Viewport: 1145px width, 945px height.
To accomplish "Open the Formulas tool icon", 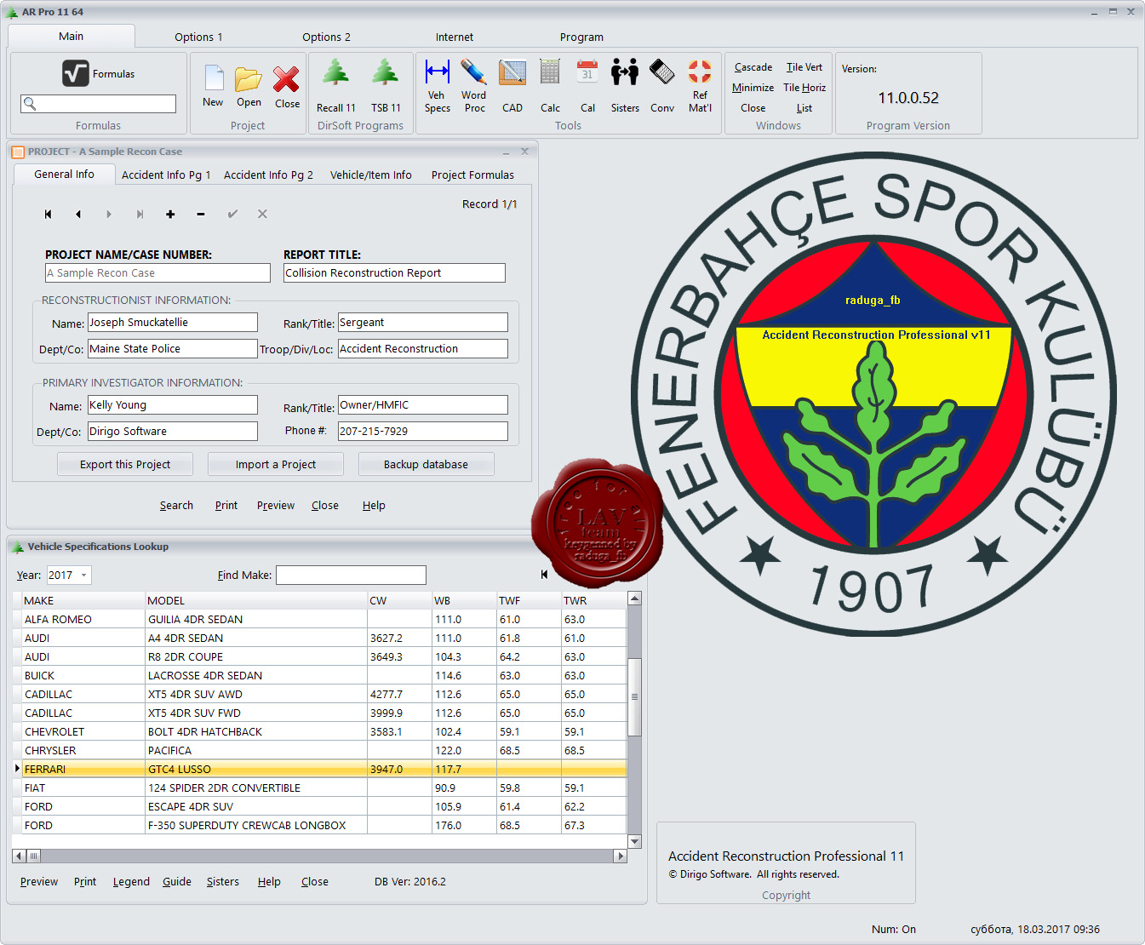I will click(76, 73).
